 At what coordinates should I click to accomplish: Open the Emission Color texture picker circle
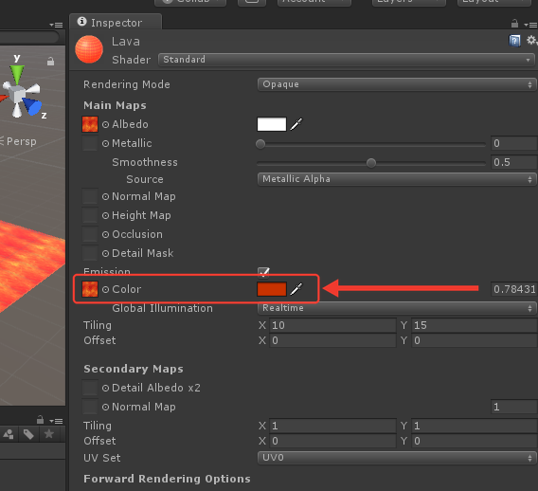pyautogui.click(x=106, y=289)
